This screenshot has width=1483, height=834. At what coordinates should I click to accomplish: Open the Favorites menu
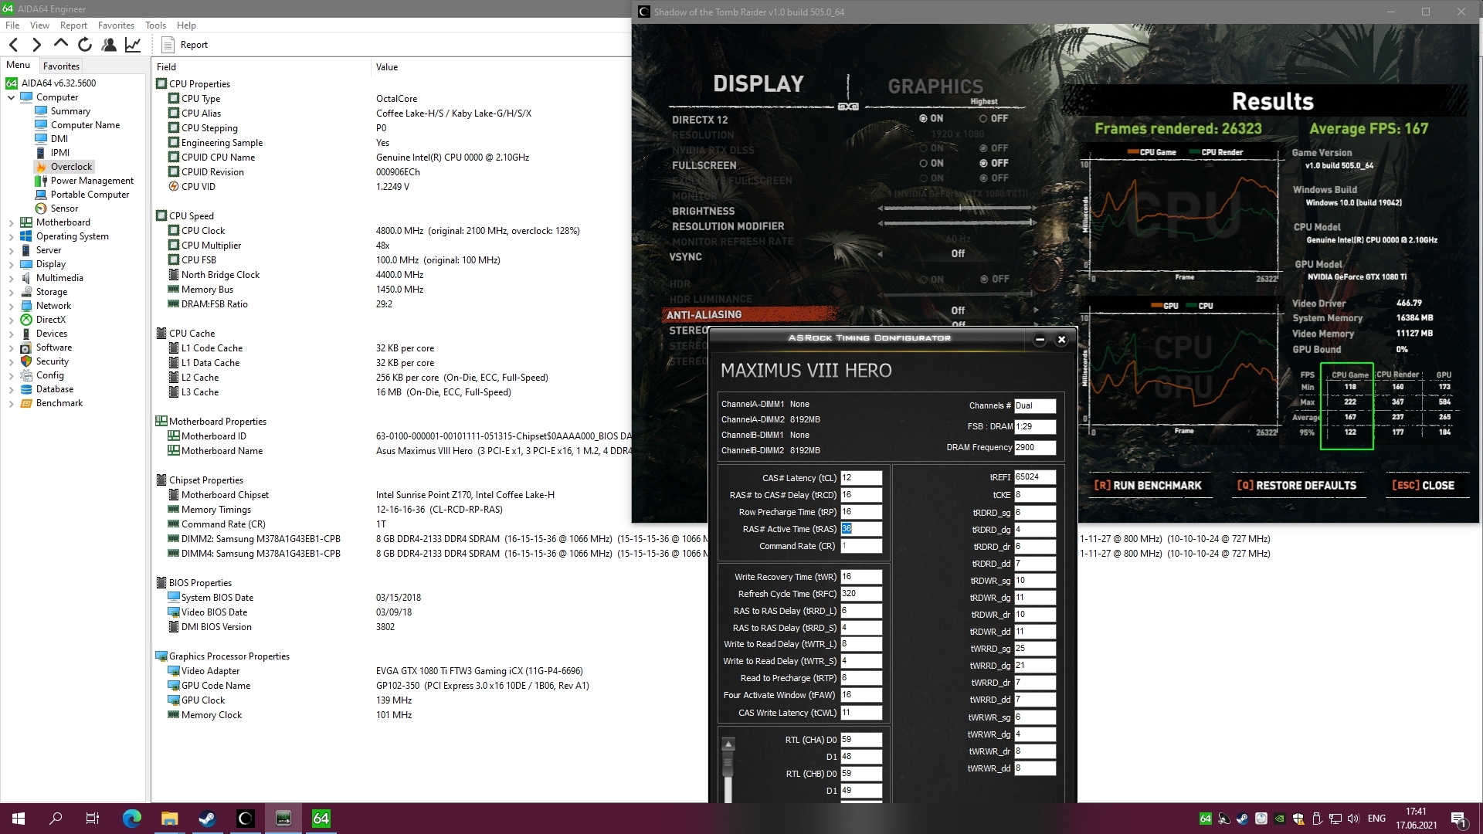116,25
